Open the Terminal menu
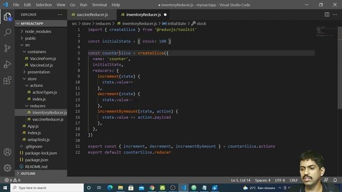This screenshot has width=342, height=192. pyautogui.click(x=99, y=5)
